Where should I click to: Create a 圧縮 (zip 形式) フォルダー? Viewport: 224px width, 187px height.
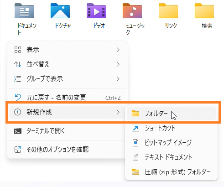point(171,172)
